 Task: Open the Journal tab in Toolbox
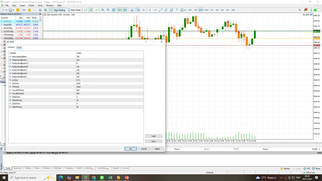pos(125,168)
